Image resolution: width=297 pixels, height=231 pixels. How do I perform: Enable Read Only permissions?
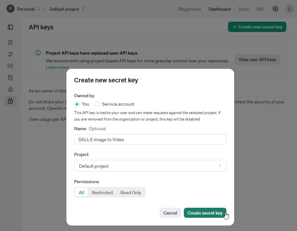130,192
